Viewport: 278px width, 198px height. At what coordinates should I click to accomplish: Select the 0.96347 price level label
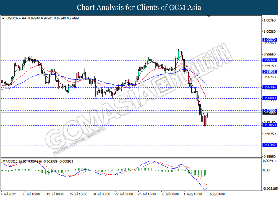[270, 145]
